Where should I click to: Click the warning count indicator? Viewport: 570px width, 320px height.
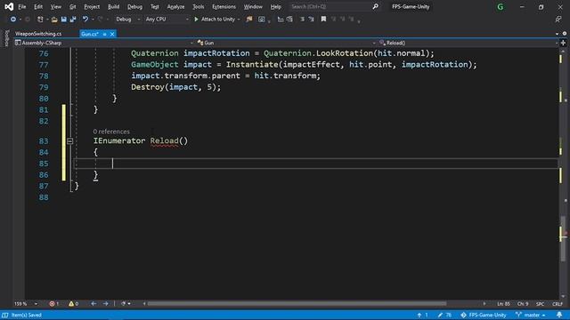coord(73,304)
